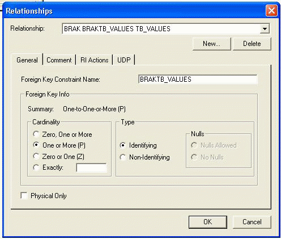The image size is (281, 239).
Task: Switch to the Comment tab
Action: click(x=59, y=60)
